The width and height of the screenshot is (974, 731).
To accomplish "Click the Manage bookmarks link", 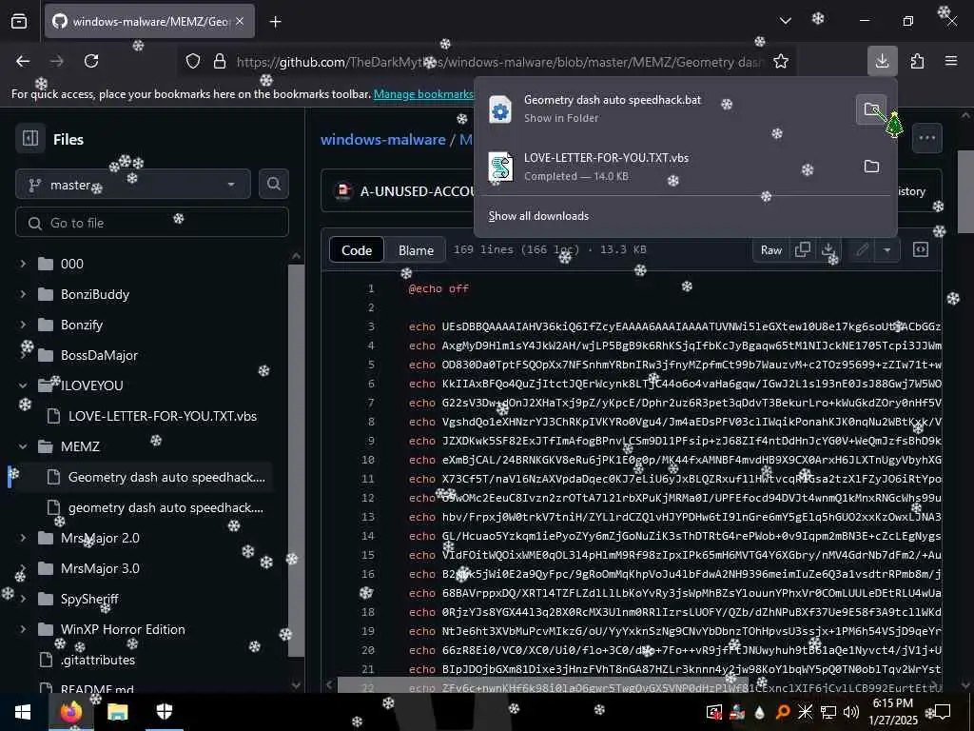I will 423,94.
